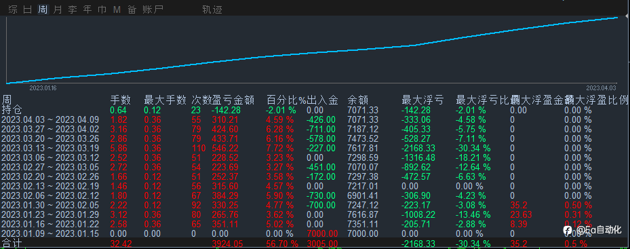
Task: Click the chart end date 2023.04.03
Action: click(x=601, y=88)
